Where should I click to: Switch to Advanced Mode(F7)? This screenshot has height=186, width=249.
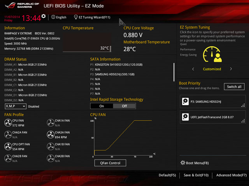click(231, 175)
